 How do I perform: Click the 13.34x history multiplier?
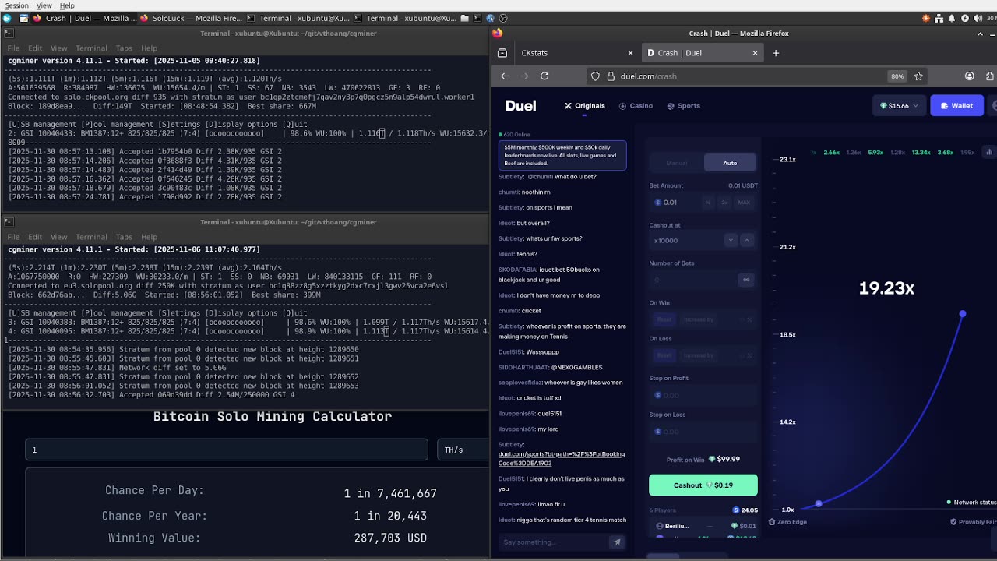[x=921, y=153]
